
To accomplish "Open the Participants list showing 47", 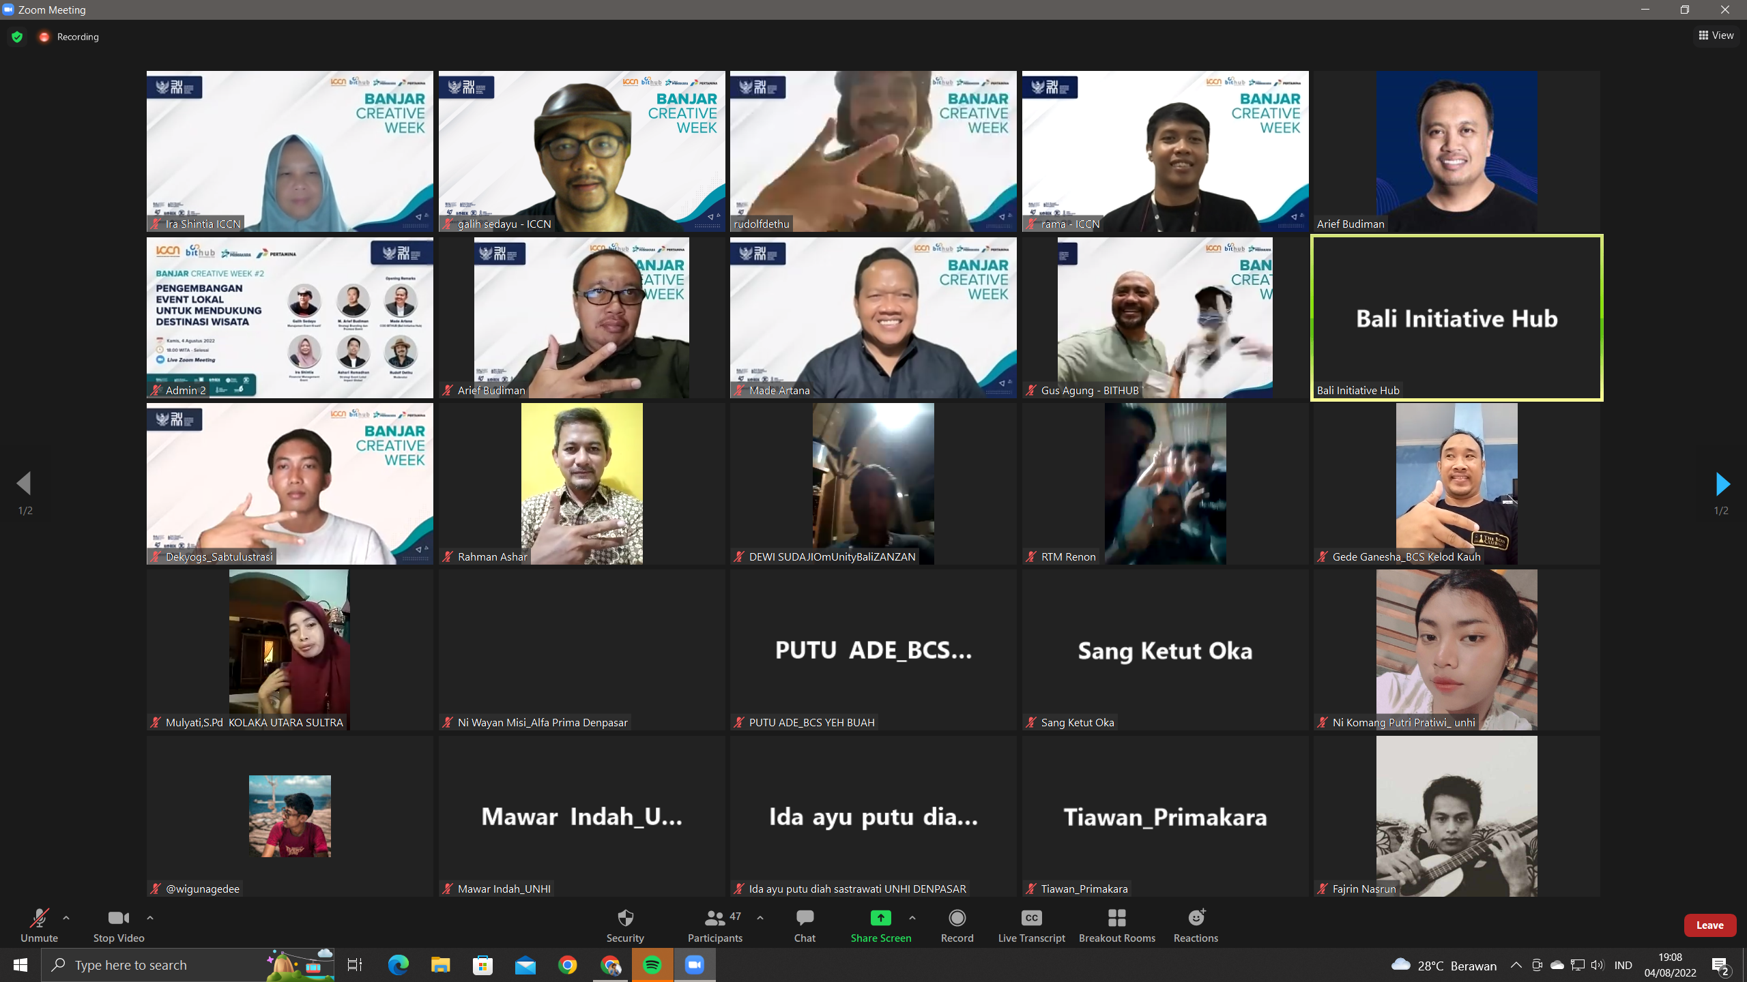I will tap(714, 925).
